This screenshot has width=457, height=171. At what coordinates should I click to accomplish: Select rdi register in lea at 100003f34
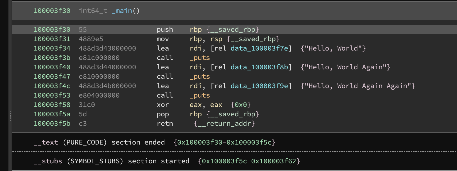pos(196,48)
